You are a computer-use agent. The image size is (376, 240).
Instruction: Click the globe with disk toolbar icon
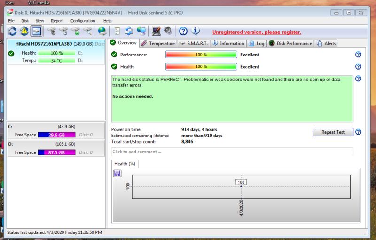[102, 31]
